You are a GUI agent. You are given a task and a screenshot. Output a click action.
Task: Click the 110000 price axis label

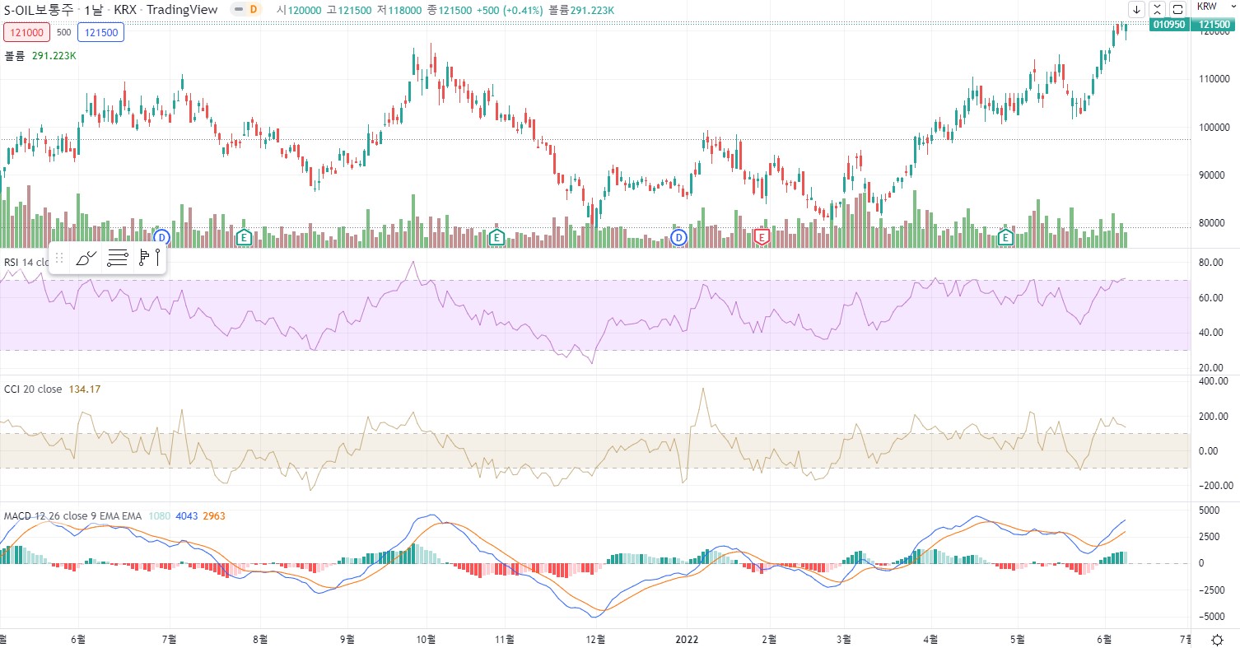1214,80
